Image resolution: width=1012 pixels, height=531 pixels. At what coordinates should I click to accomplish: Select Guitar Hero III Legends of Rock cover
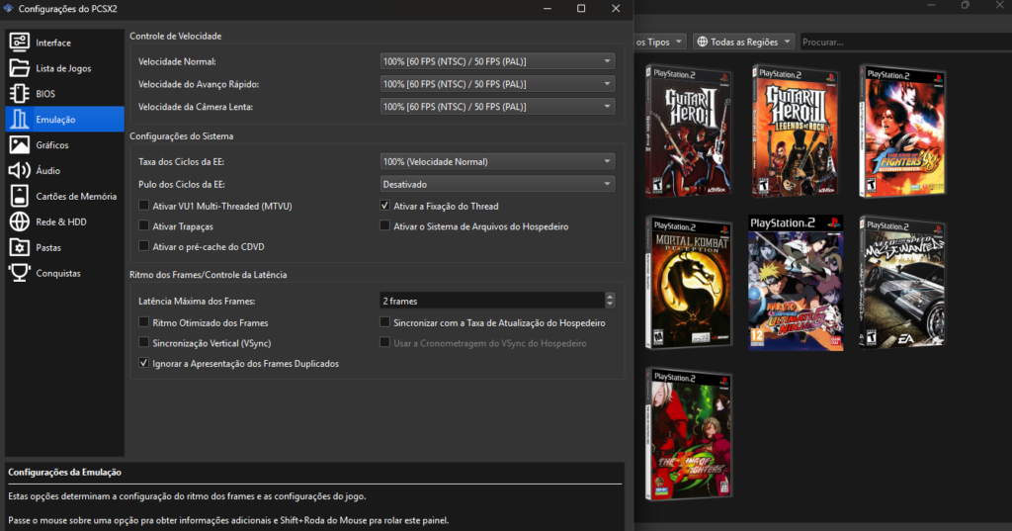click(796, 131)
